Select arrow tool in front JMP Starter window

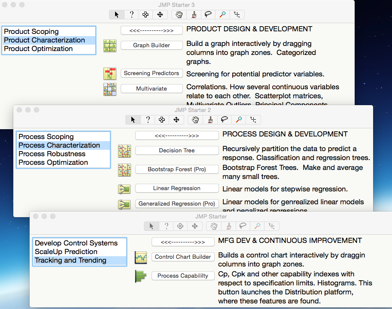[152, 226]
